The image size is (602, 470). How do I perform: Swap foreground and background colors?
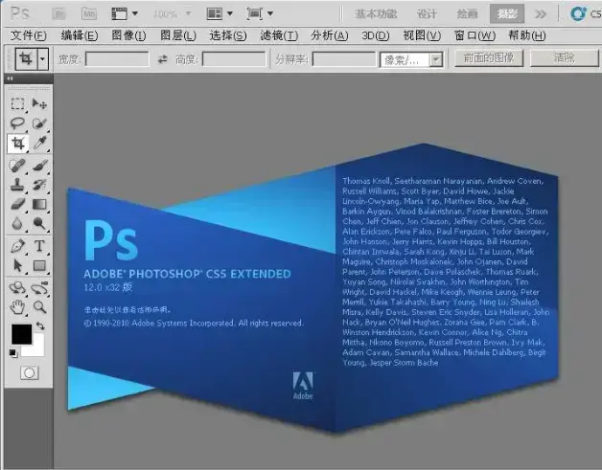[x=40, y=325]
